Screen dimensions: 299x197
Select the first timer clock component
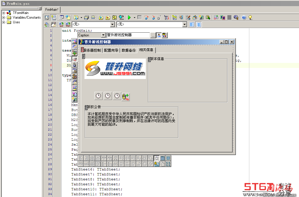[98, 96]
